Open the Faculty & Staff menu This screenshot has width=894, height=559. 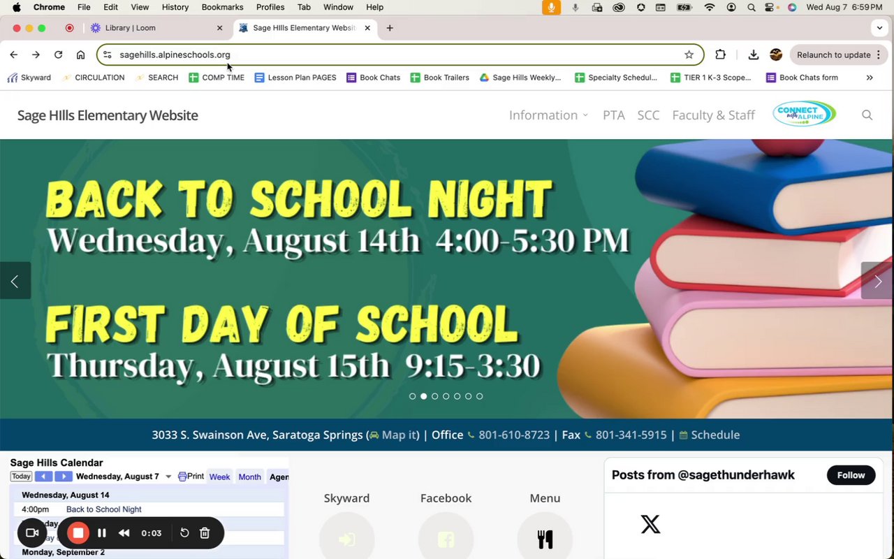(x=713, y=115)
